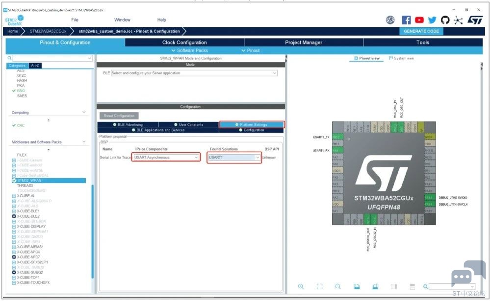Click the STM32CubeMX logo
The image size is (490, 301).
14,20
